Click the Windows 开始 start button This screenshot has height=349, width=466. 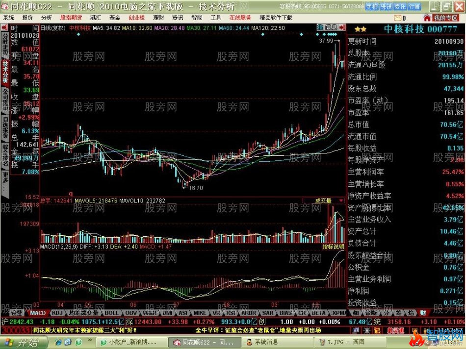point(23,343)
